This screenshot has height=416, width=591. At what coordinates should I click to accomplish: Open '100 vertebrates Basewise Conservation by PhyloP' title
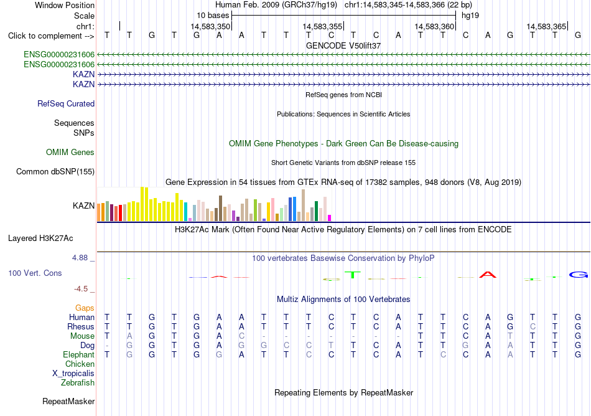[x=343, y=258]
